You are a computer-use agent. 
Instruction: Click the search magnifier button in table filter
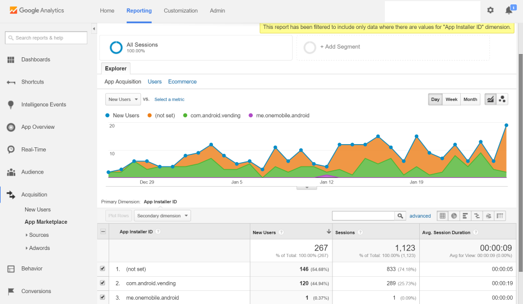pyautogui.click(x=400, y=216)
